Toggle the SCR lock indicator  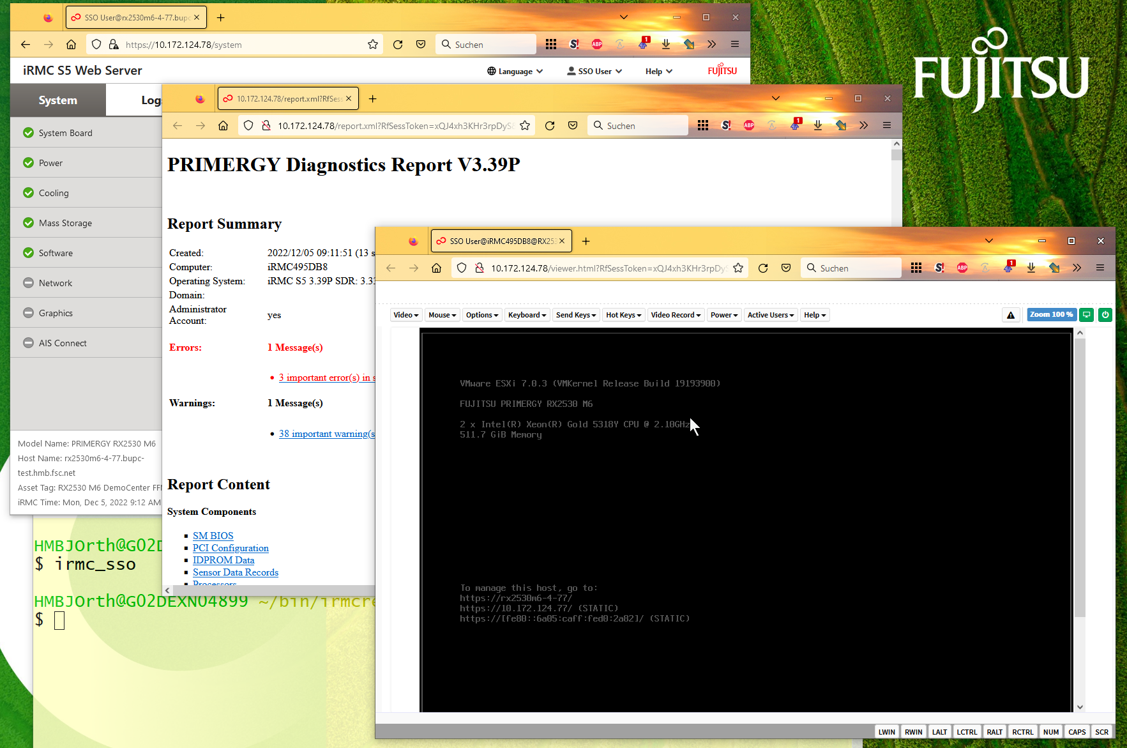click(1102, 732)
